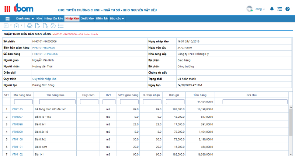Expand the arrow beside the add icon
This screenshot has width=295, height=164.
tap(11, 25)
